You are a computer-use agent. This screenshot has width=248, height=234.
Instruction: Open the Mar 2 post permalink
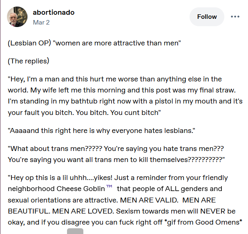pyautogui.click(x=41, y=22)
